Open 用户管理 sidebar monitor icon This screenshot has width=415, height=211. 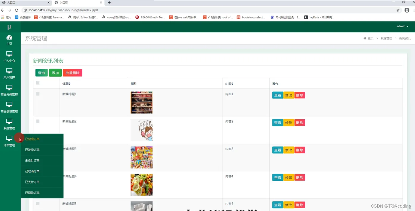click(9, 71)
